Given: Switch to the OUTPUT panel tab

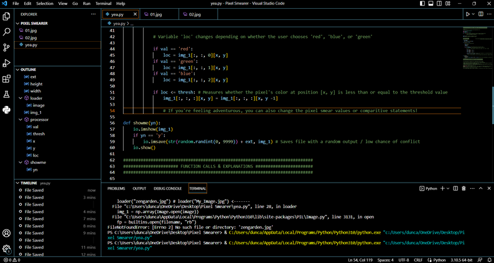Looking at the screenshot, I should tap(139, 188).
